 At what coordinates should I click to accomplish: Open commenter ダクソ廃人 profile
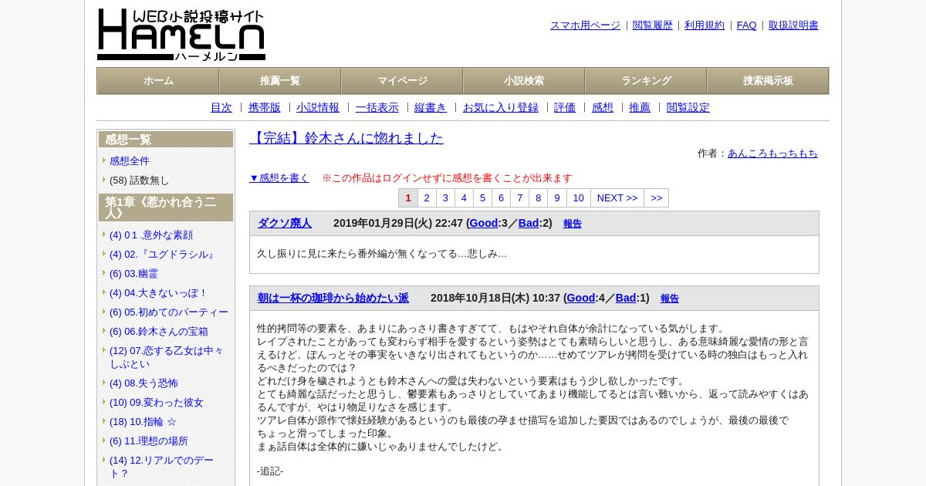click(285, 224)
